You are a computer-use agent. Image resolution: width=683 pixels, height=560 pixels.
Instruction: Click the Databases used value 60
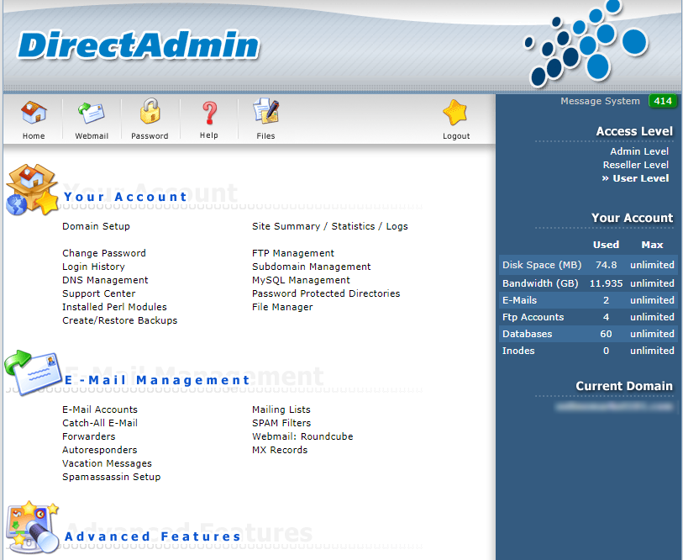pyautogui.click(x=606, y=334)
